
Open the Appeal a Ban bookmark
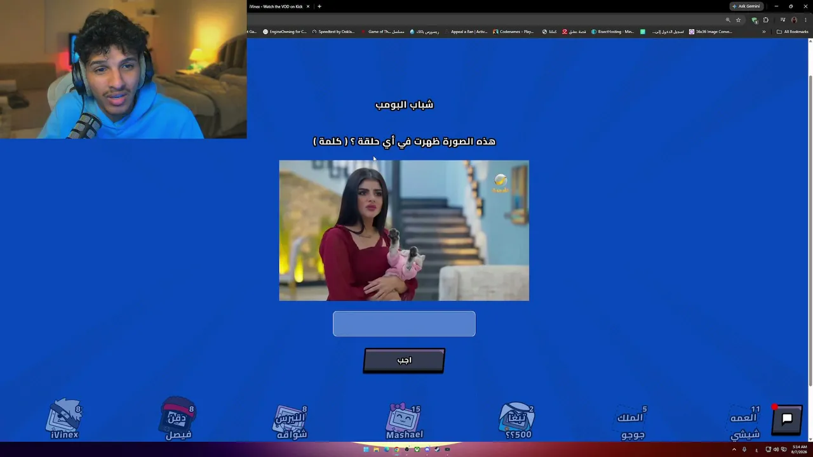tap(466, 32)
